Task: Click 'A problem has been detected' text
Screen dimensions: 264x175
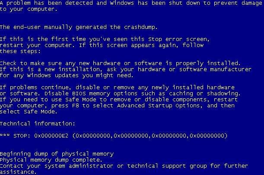Action: pos(46,3)
